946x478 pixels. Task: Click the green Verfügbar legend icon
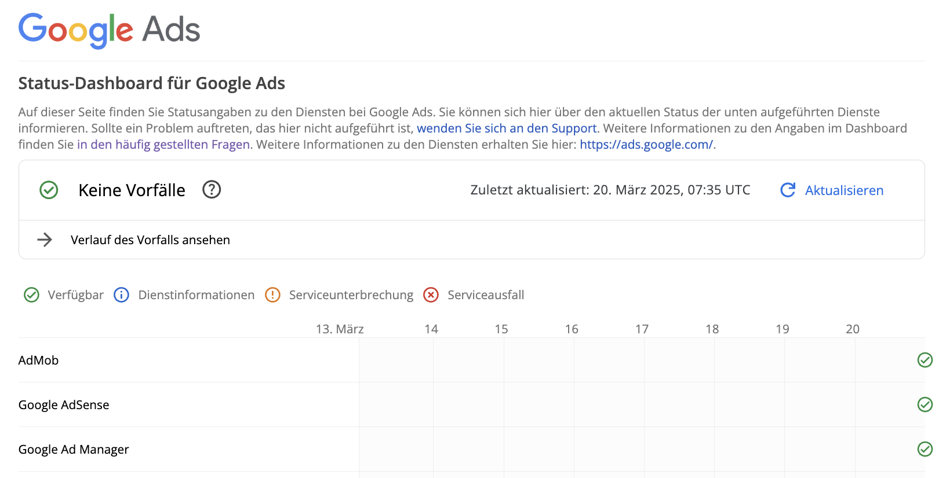pos(31,295)
